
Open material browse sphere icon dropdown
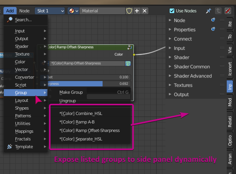pyautogui.click(x=73, y=11)
